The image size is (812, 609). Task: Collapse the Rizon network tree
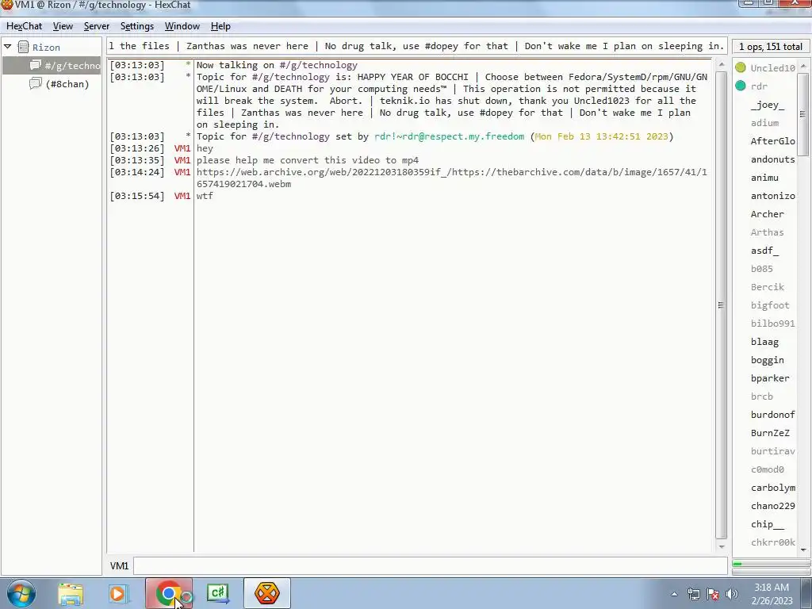pos(8,47)
